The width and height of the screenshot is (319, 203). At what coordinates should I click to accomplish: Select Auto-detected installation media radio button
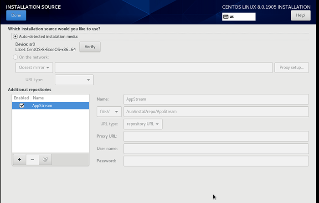[15, 36]
